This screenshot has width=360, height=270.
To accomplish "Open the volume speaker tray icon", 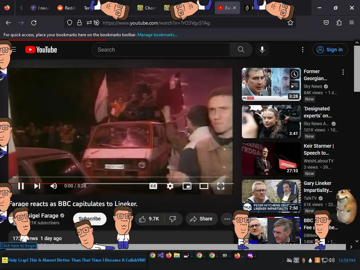I will coord(332,261).
